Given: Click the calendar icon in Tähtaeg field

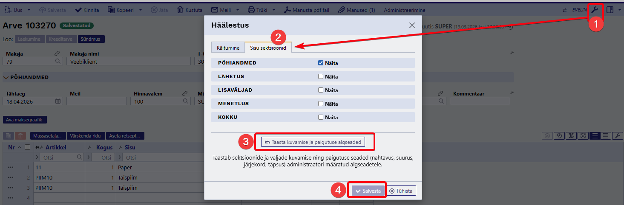Looking at the screenshot, I should pos(58,101).
